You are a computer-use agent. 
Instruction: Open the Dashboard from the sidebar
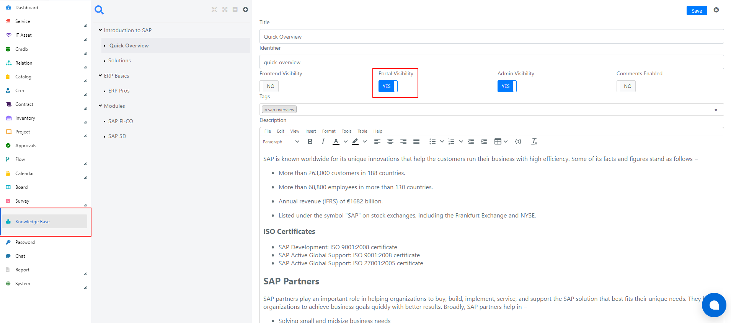[x=27, y=8]
